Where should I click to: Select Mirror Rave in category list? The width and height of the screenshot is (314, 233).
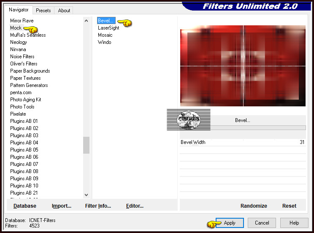22,21
